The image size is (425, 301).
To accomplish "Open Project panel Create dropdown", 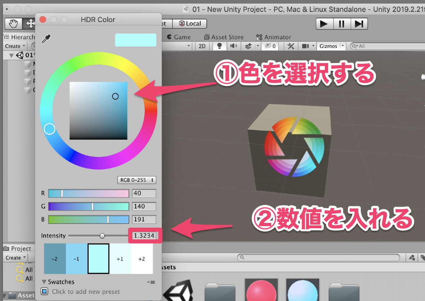I will [x=16, y=258].
